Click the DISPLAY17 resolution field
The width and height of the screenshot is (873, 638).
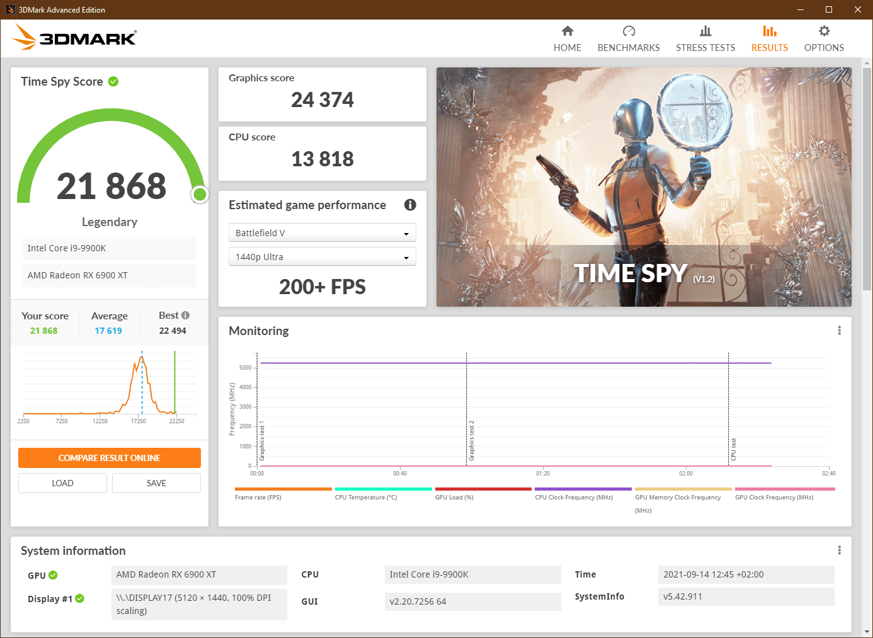click(x=199, y=604)
